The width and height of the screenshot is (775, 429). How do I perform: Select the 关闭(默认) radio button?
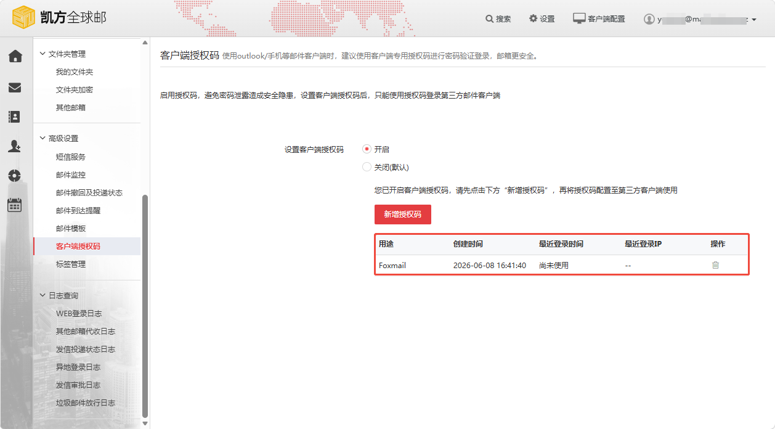tap(367, 167)
